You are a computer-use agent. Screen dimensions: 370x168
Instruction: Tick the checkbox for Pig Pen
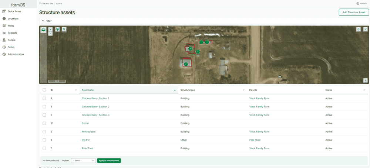44,140
